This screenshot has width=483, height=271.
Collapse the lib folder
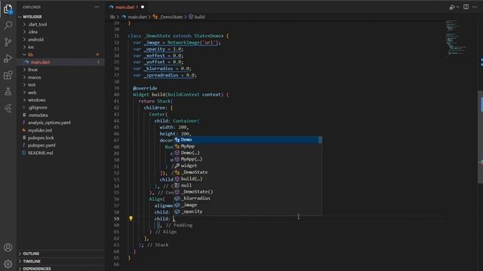[x=60, y=55]
